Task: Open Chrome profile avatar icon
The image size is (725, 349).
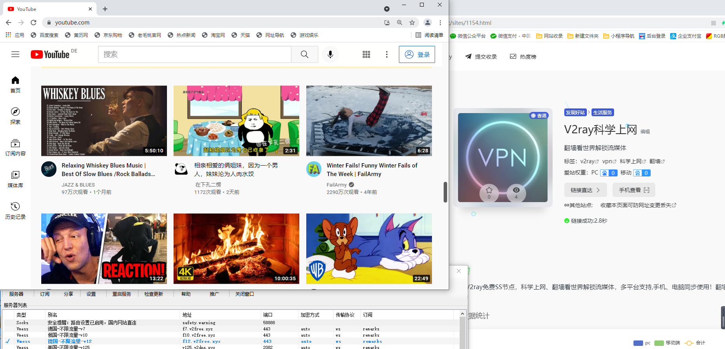Action: tap(428, 23)
